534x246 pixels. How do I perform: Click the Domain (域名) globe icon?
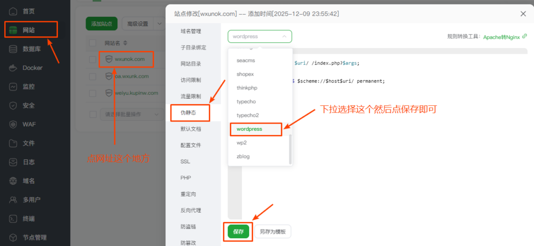[x=13, y=181]
